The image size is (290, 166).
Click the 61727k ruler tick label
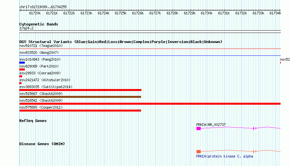pos(155,13)
